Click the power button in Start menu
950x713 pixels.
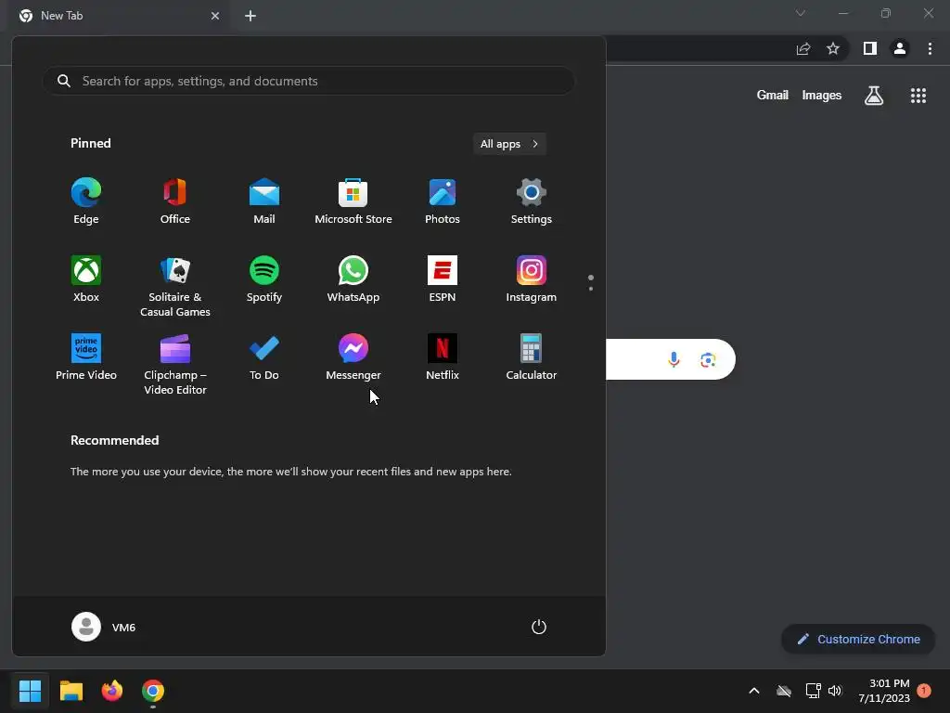(539, 627)
